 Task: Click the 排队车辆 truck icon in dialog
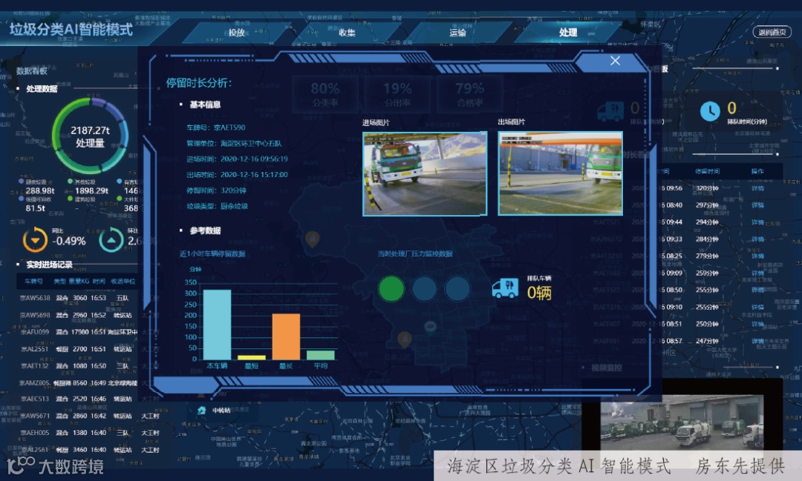tap(505, 288)
